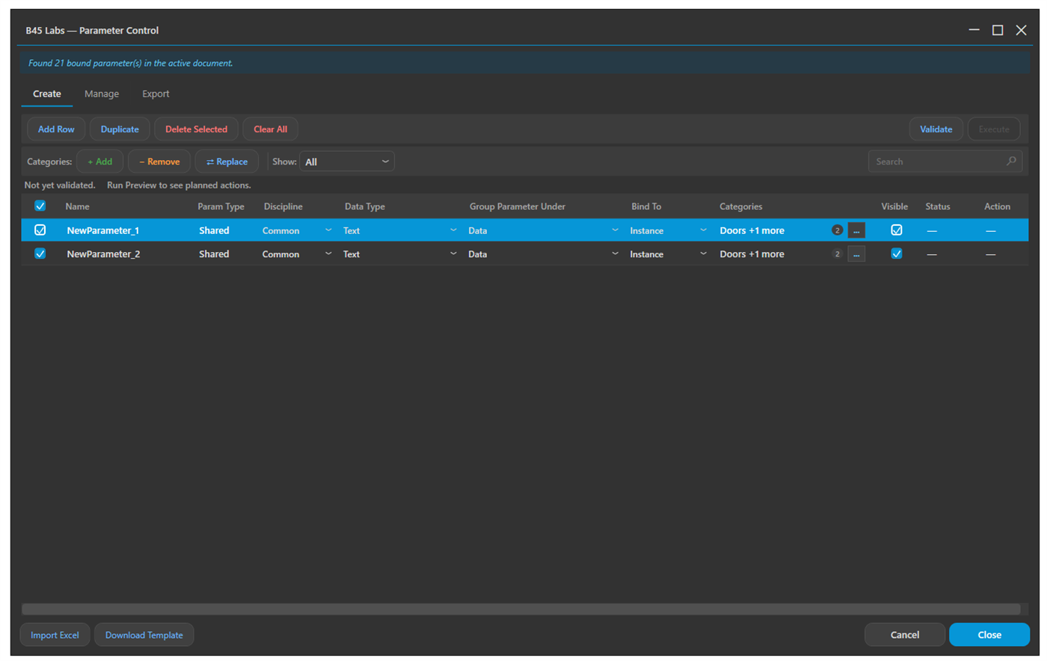Maximize the Parameter Control window
The height and width of the screenshot is (661, 1047).
click(998, 30)
